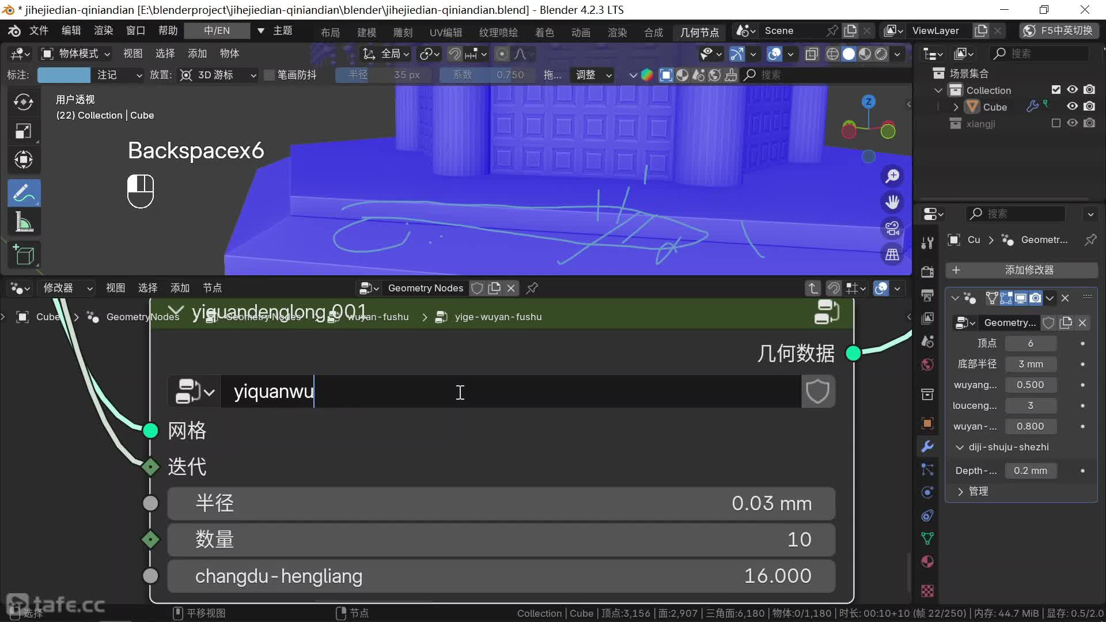Viewport: 1106px width, 622px height.
Task: Expand the Cube tree item in outliner
Action: point(956,107)
